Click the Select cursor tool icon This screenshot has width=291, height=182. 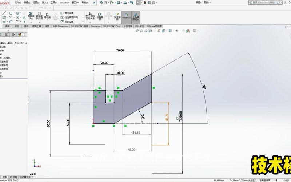(138, 3)
